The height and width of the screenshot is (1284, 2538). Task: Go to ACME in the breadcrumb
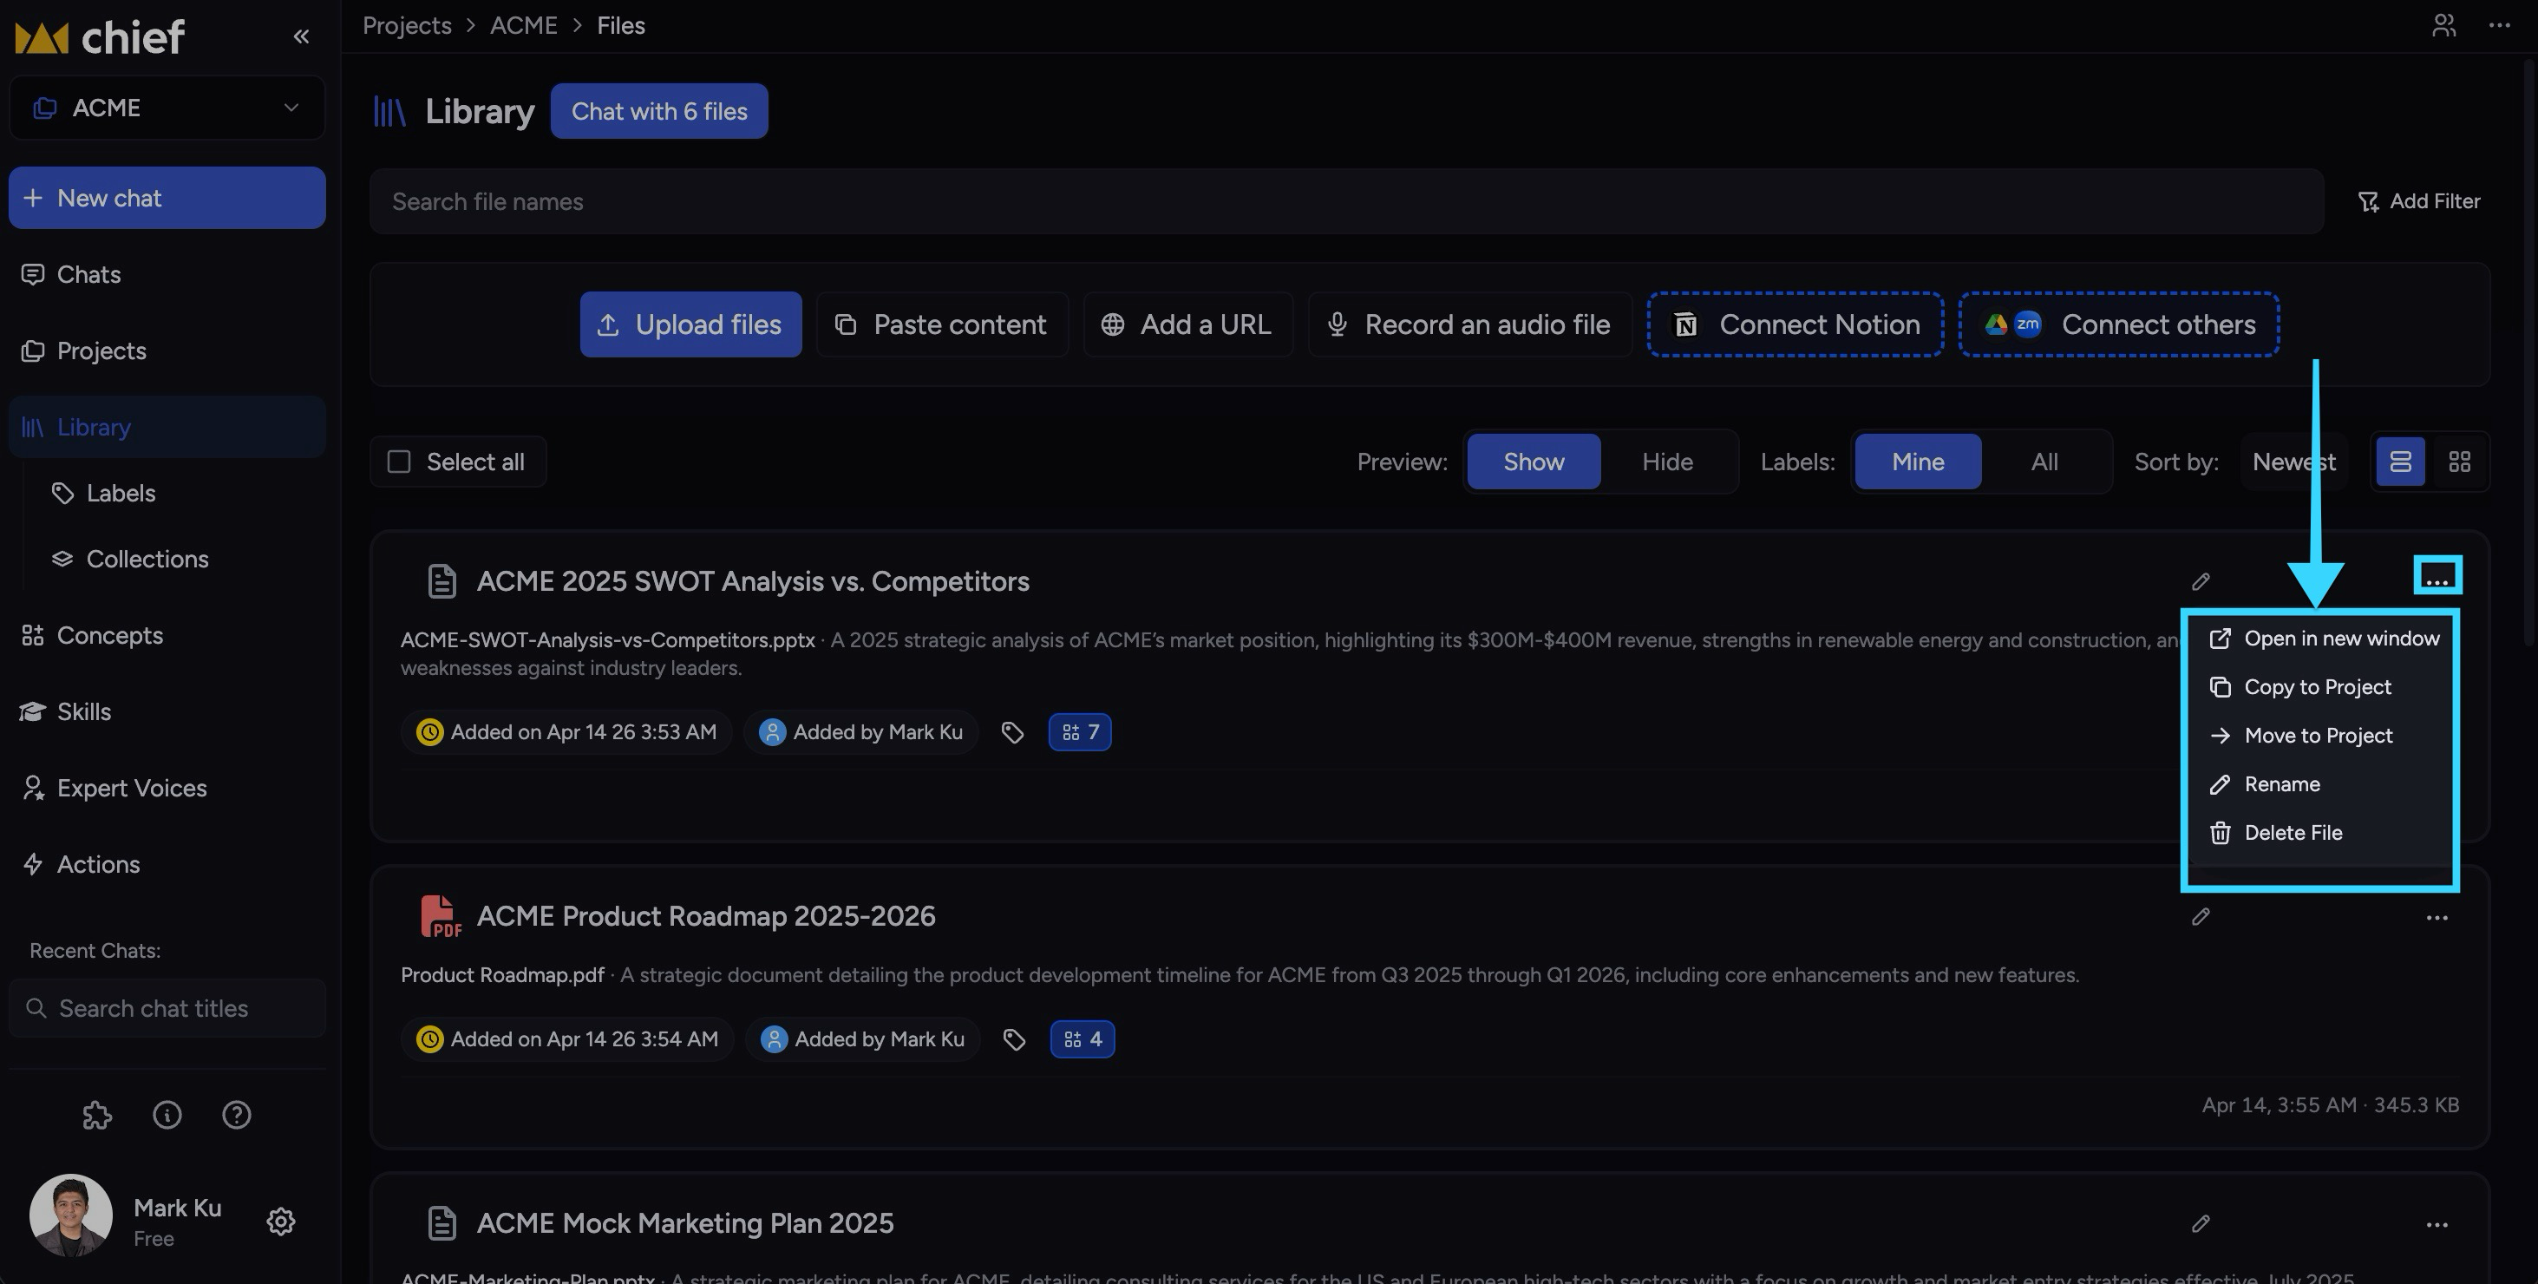coord(523,26)
